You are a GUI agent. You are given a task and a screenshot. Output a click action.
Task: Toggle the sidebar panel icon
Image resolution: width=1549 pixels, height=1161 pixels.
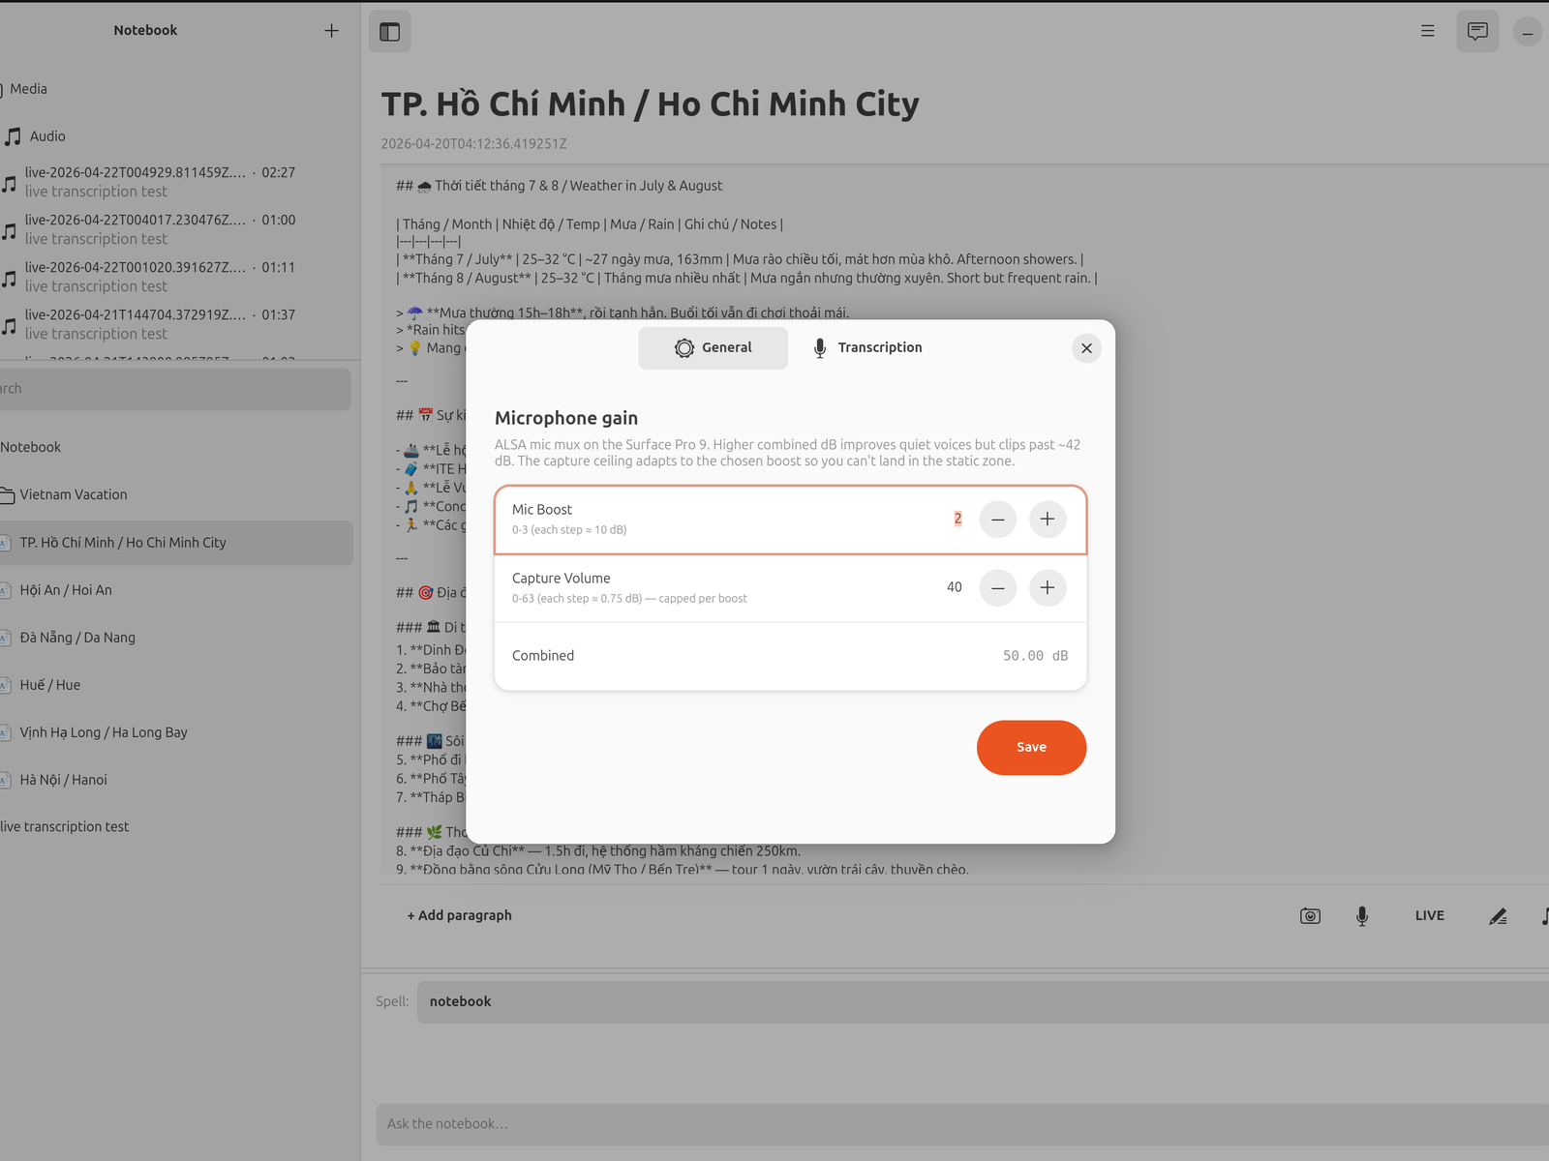[390, 32]
